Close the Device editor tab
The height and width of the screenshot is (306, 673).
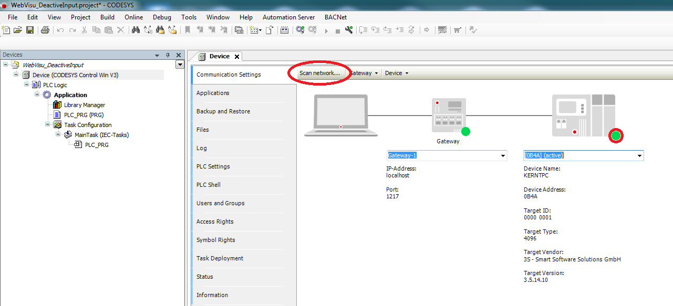coord(237,57)
